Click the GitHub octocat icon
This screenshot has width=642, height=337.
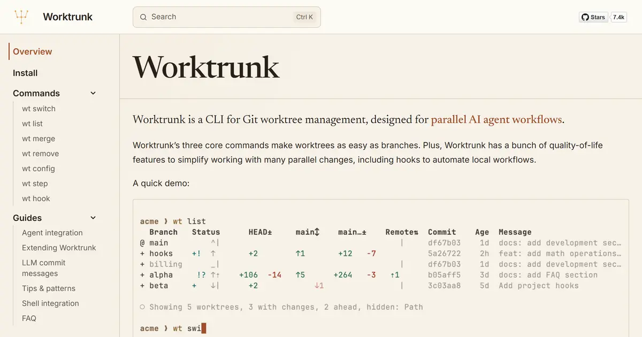(585, 17)
